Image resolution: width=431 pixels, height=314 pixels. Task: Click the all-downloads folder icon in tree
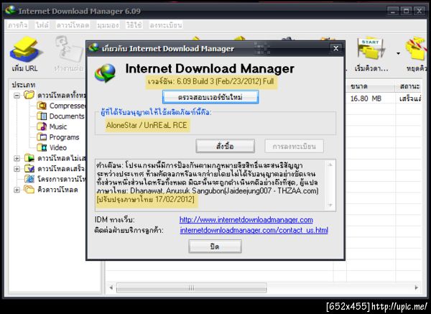(29, 95)
